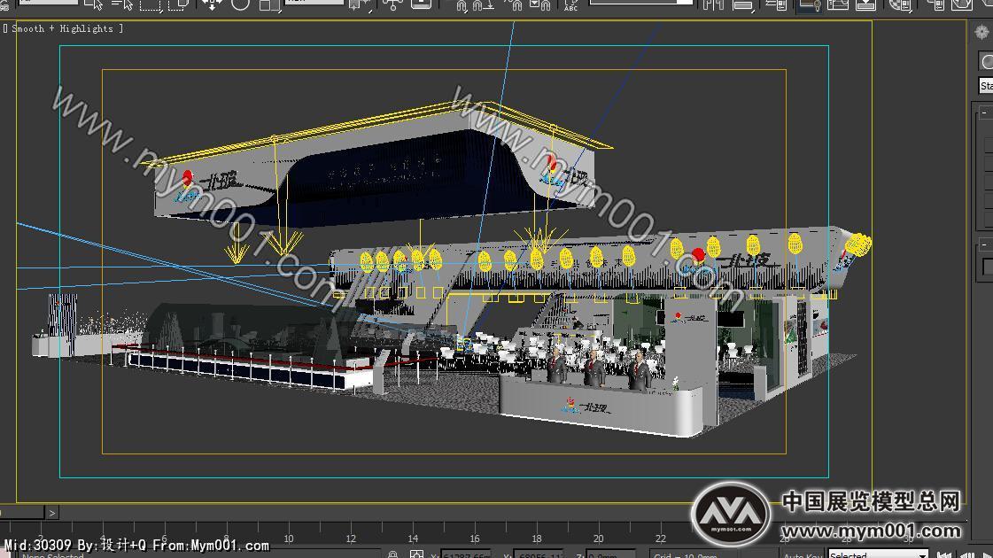Click the Mirror tool icon

click(713, 4)
